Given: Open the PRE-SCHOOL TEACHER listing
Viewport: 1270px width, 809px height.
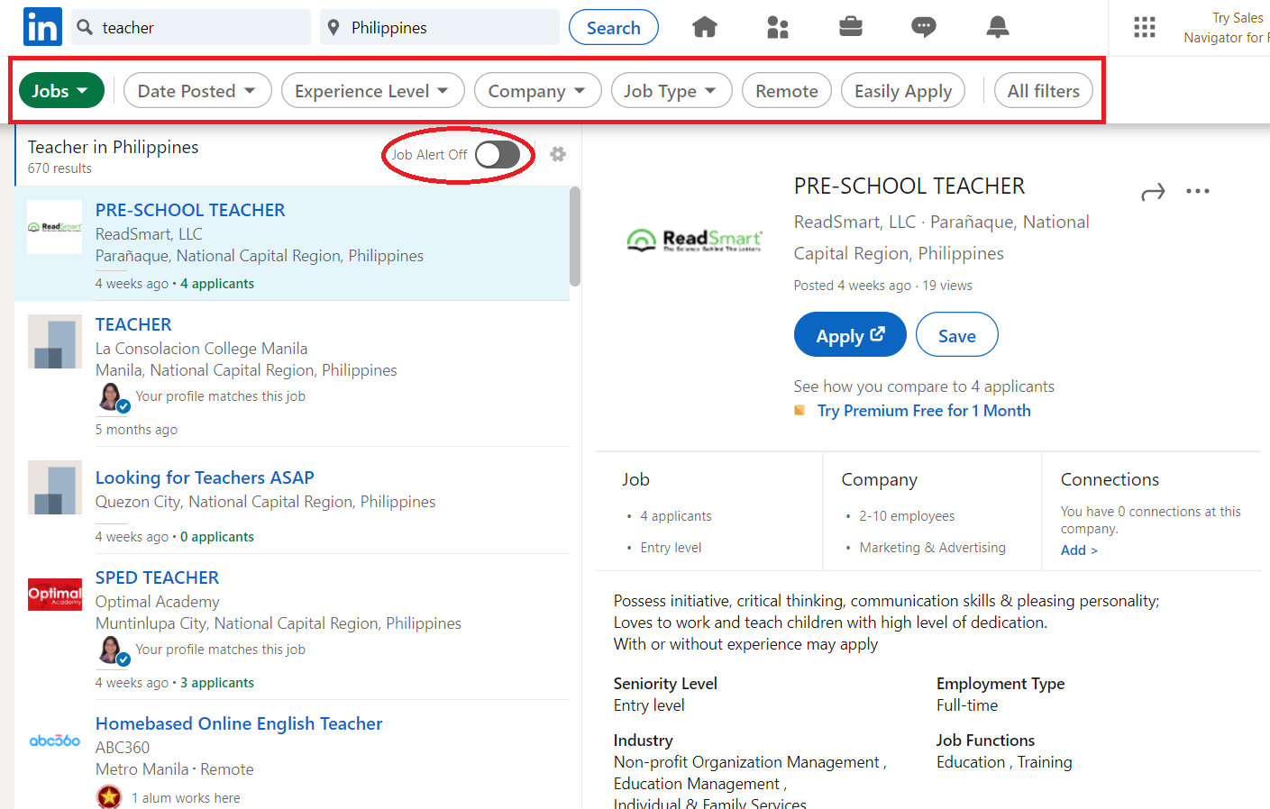Looking at the screenshot, I should [x=190, y=210].
